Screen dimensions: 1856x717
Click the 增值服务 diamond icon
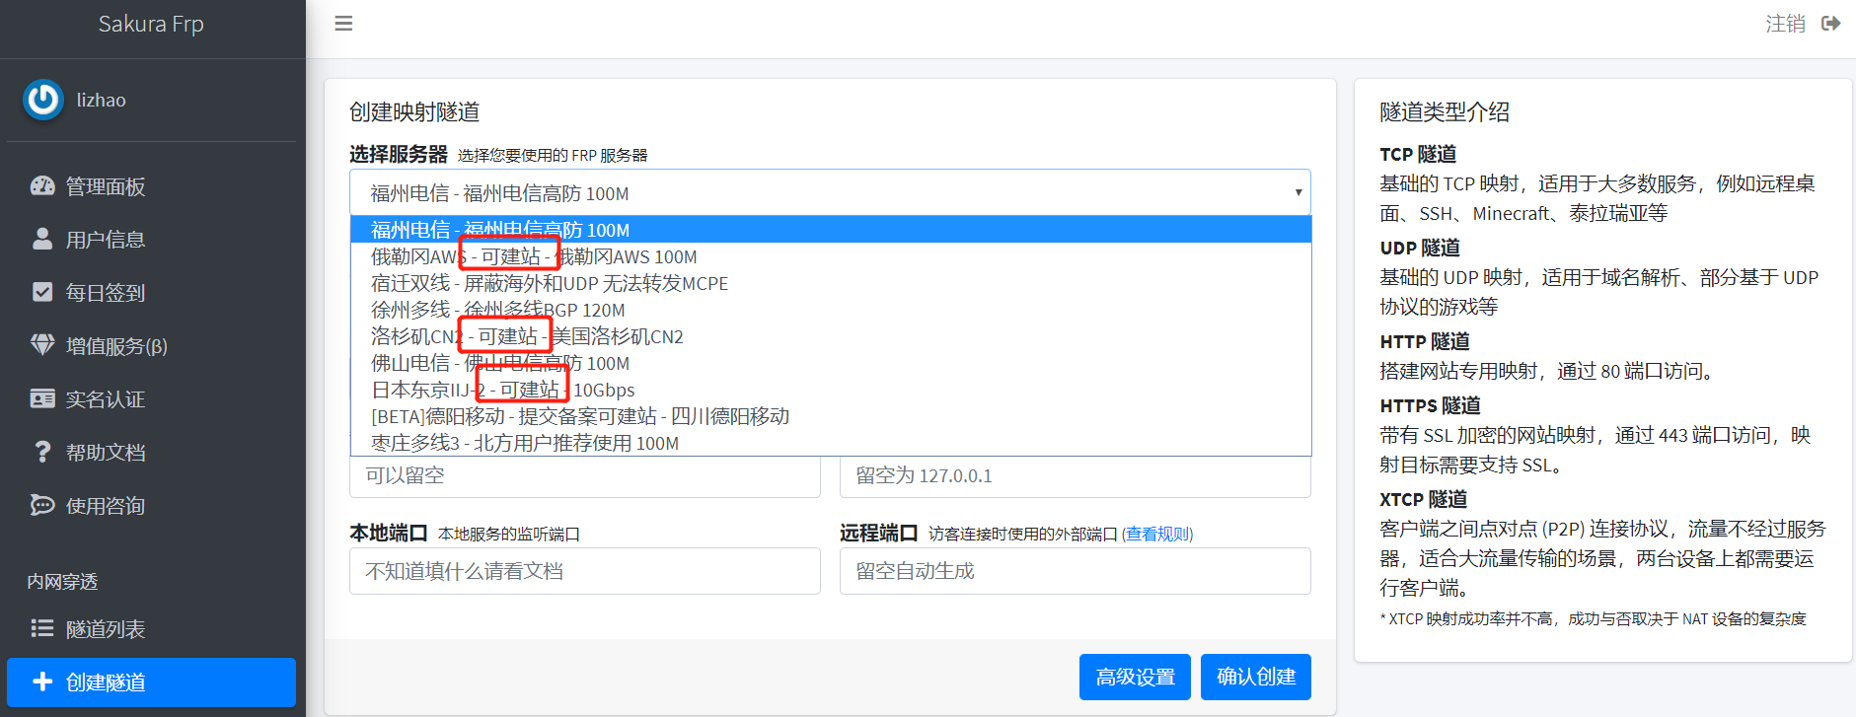42,345
